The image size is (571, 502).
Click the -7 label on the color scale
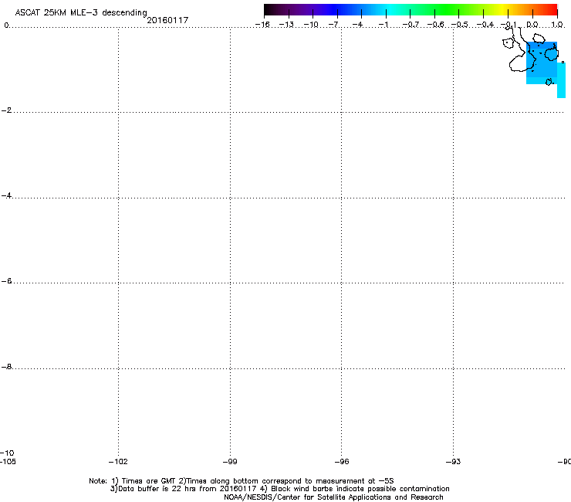pos(333,25)
